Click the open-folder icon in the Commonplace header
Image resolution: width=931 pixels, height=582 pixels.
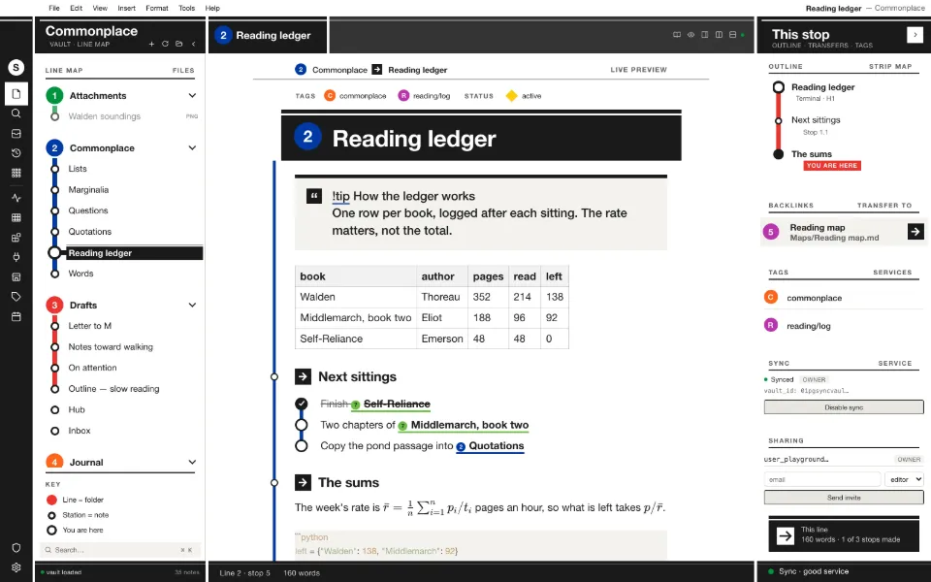178,44
